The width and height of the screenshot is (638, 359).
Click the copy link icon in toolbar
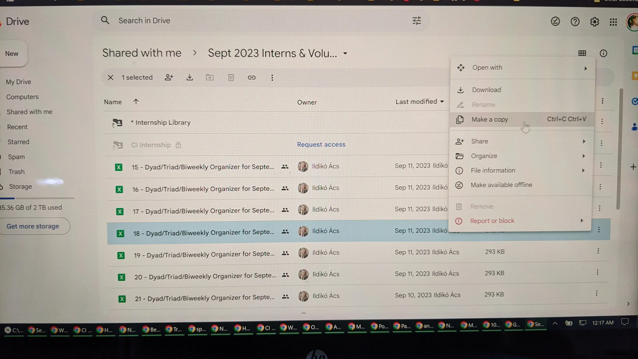pyautogui.click(x=252, y=77)
